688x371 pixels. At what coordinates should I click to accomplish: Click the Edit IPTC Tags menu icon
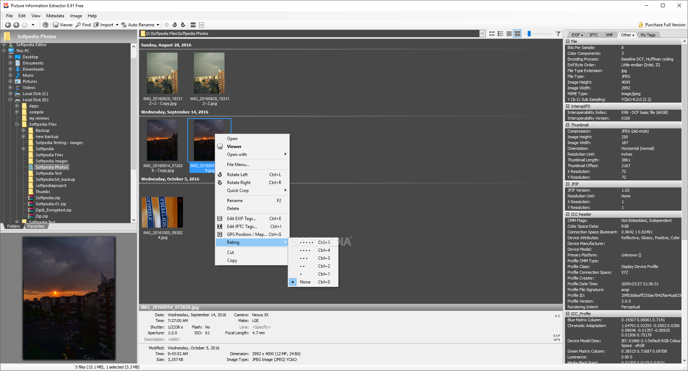[x=219, y=227]
